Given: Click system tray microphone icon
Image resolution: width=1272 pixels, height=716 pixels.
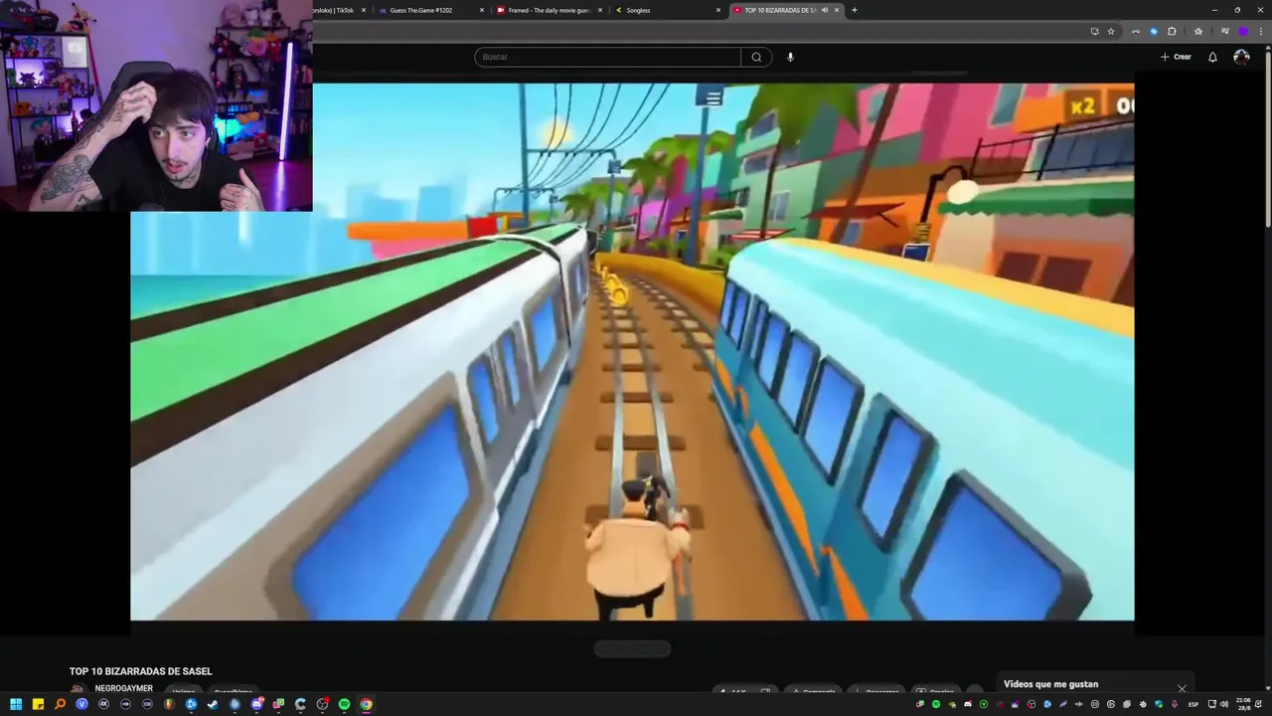Looking at the screenshot, I should pos(1175,704).
